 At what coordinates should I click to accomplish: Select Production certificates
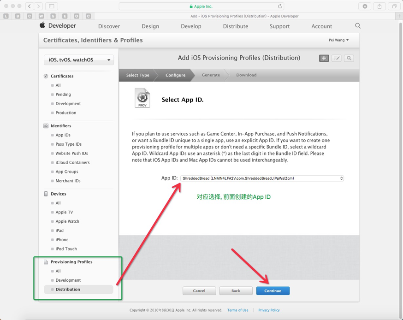(66, 113)
